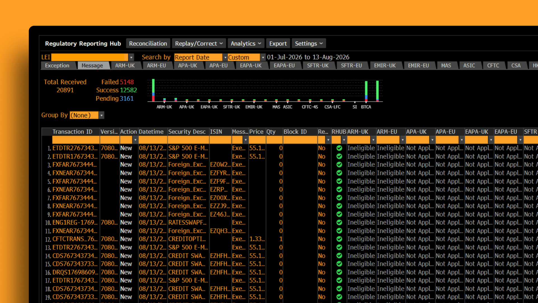Click the RHUB status check in row 7
The width and height of the screenshot is (538, 303).
click(x=339, y=198)
